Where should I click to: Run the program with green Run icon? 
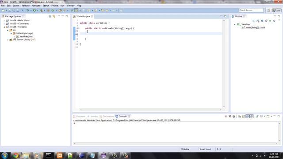[34, 11]
